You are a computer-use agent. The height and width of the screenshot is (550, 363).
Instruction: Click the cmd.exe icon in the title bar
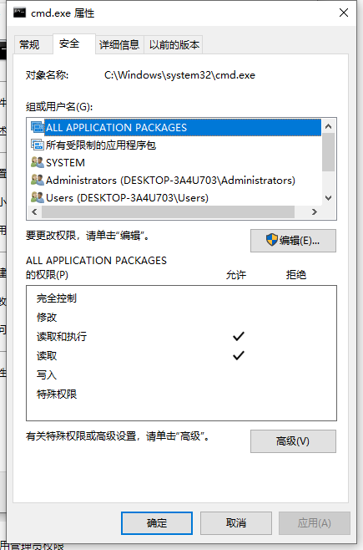(19, 13)
